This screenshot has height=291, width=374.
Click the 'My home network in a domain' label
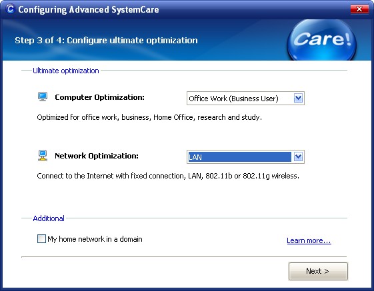(95, 239)
